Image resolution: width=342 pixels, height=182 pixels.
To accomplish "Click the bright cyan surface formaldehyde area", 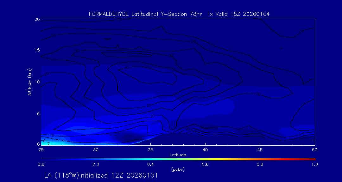I will point(51,143).
